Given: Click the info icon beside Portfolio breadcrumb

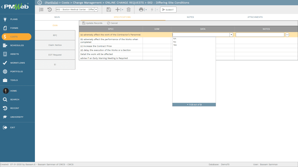Looking at the screenshot, I should tap(40, 3).
